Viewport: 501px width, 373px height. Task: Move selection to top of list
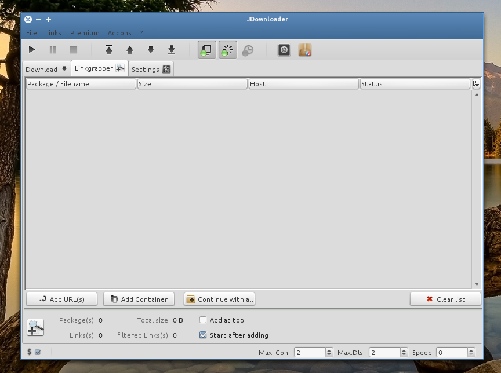click(x=109, y=50)
